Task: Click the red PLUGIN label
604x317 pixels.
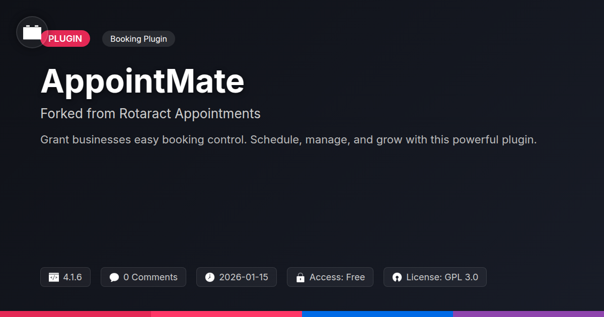Action: (65, 39)
